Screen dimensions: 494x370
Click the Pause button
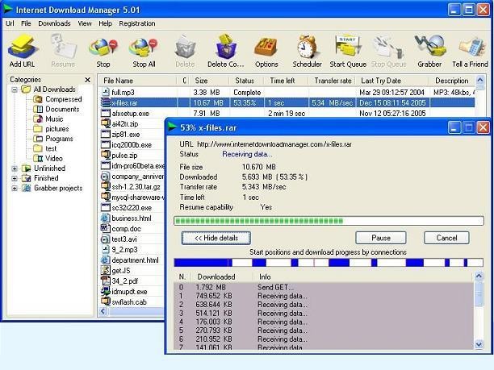pos(380,238)
